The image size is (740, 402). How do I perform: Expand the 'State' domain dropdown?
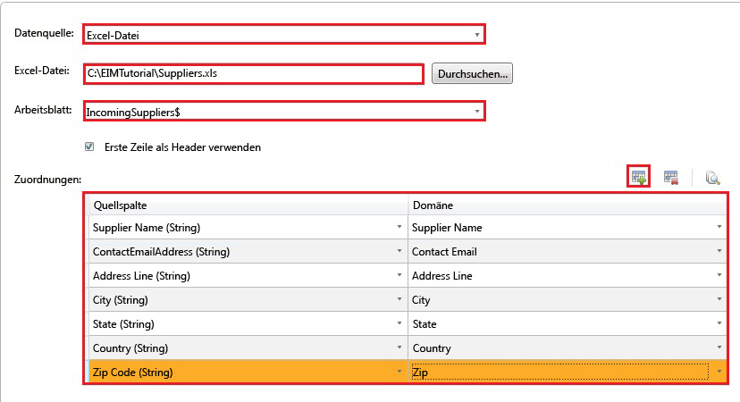click(x=719, y=324)
